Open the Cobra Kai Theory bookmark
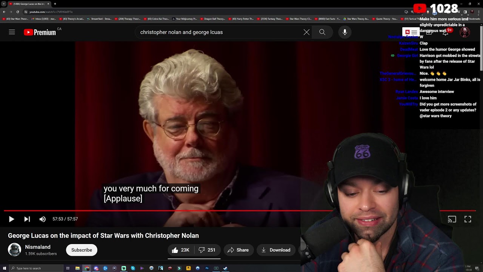Image resolution: width=483 pixels, height=272 pixels. tap(156, 19)
